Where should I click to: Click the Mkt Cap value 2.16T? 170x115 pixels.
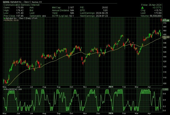coord(71,7)
